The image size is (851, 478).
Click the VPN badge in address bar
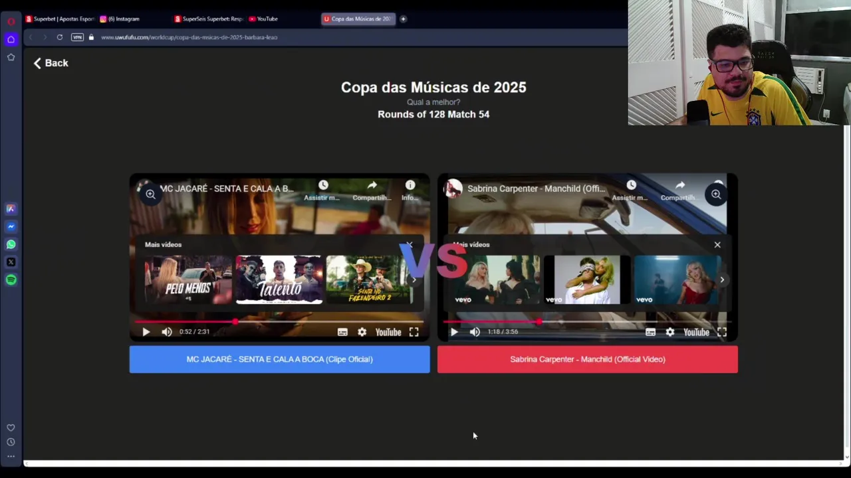77,37
